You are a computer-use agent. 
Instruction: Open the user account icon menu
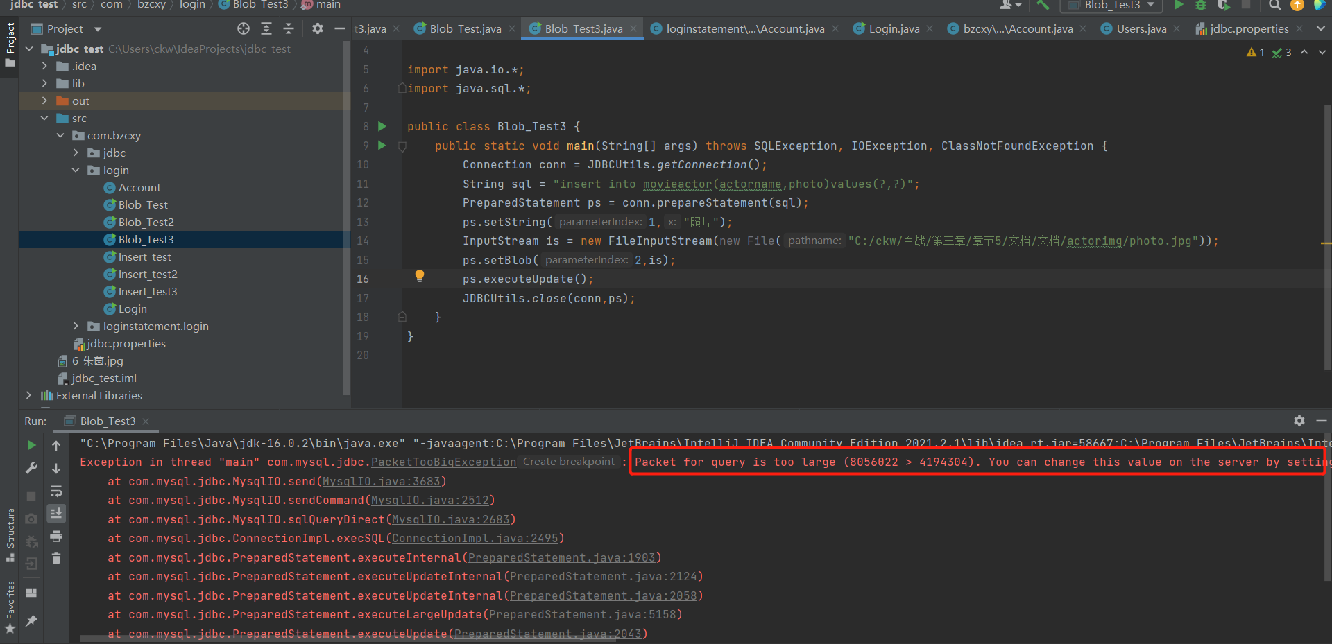coord(1010,5)
